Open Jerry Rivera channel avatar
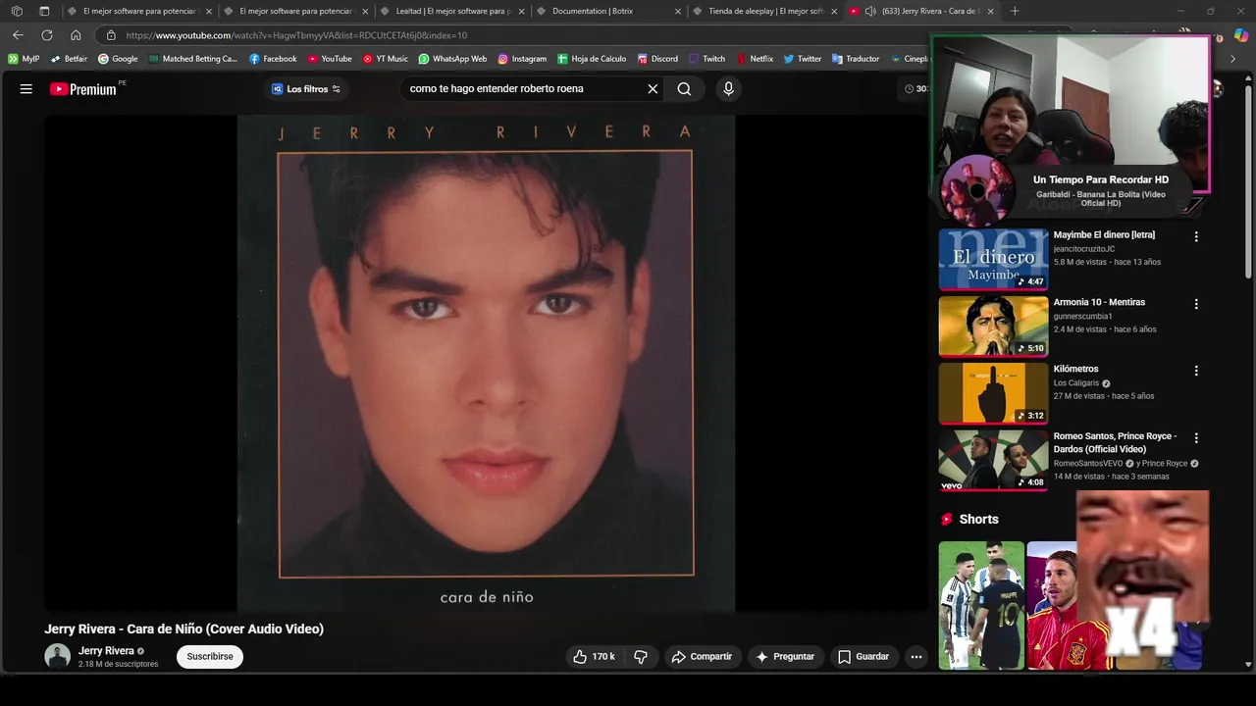Image resolution: width=1256 pixels, height=706 pixels. tap(58, 656)
